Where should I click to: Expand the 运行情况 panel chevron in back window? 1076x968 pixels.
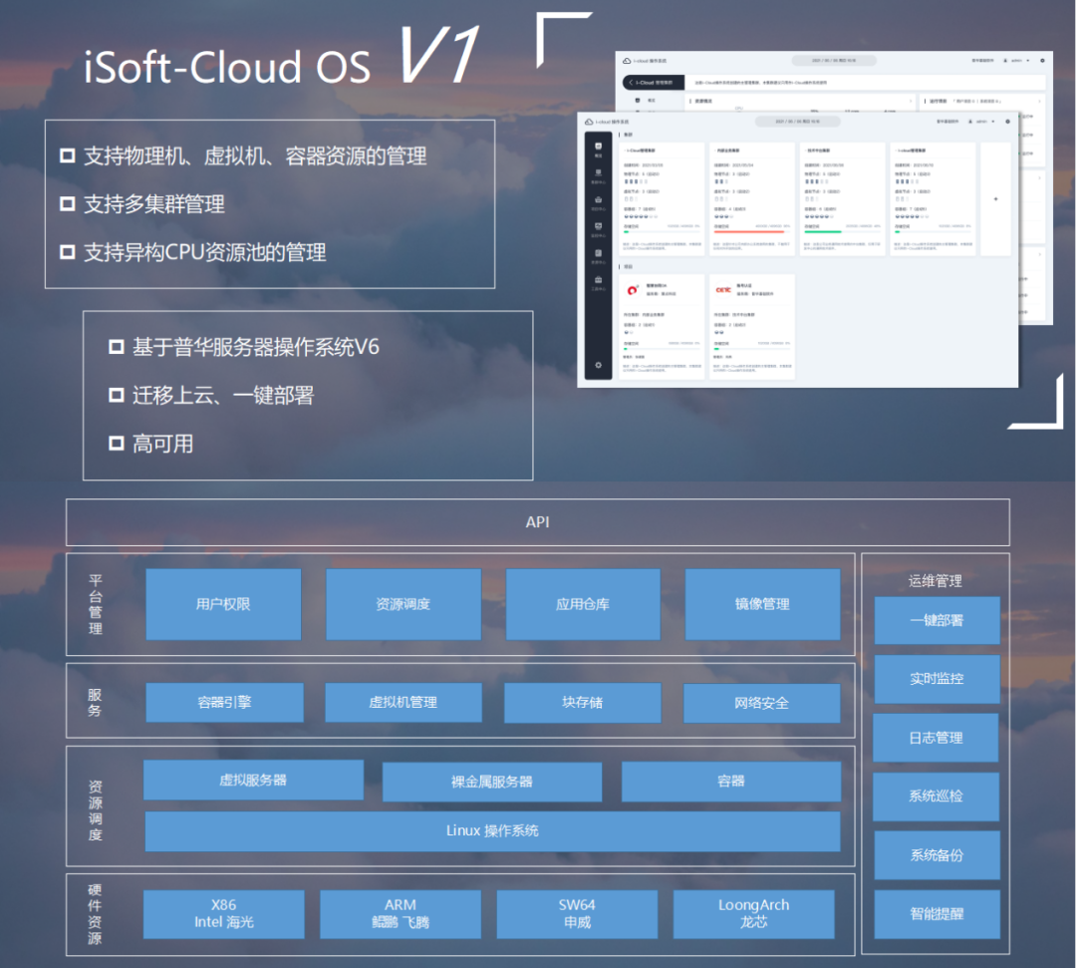[x=1039, y=101]
